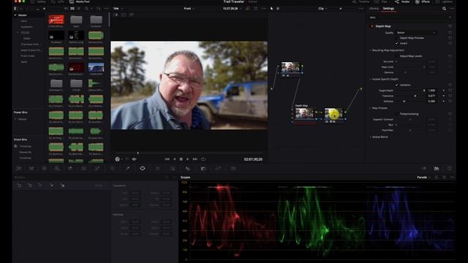Image resolution: width=468 pixels, height=263 pixels.
Task: Click the media pool sort icon
Action: click(99, 9)
